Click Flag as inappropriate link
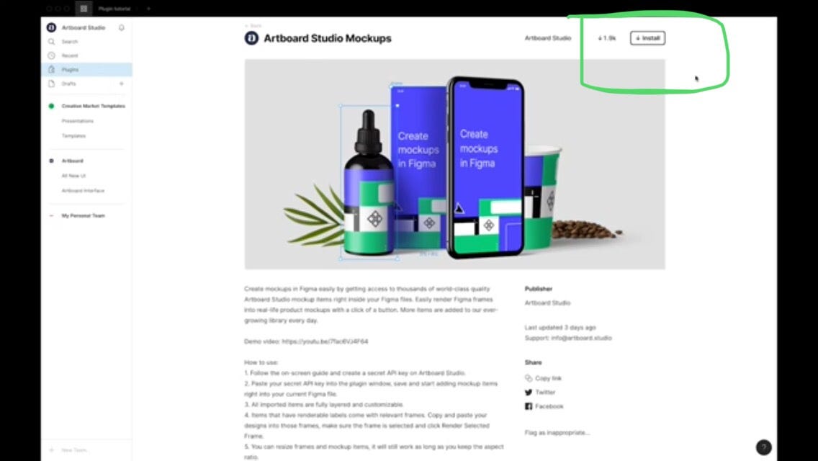 [x=557, y=433]
